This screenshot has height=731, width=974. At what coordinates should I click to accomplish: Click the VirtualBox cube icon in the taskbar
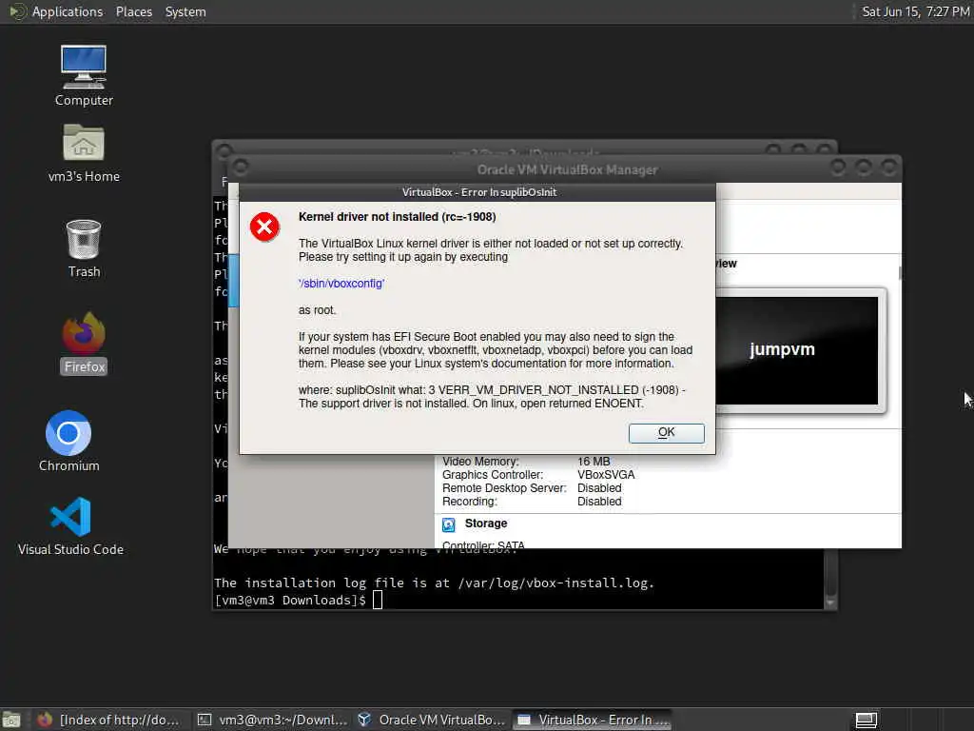tap(364, 720)
